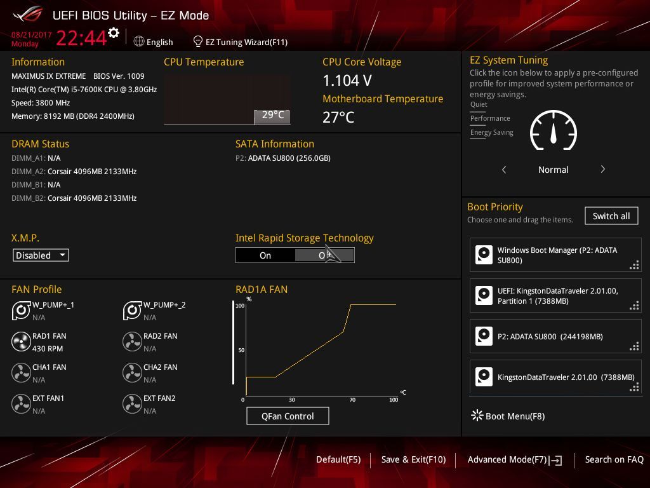Click the CPU Core Voltage 1.104 V value
The height and width of the screenshot is (488, 650).
coord(347,80)
